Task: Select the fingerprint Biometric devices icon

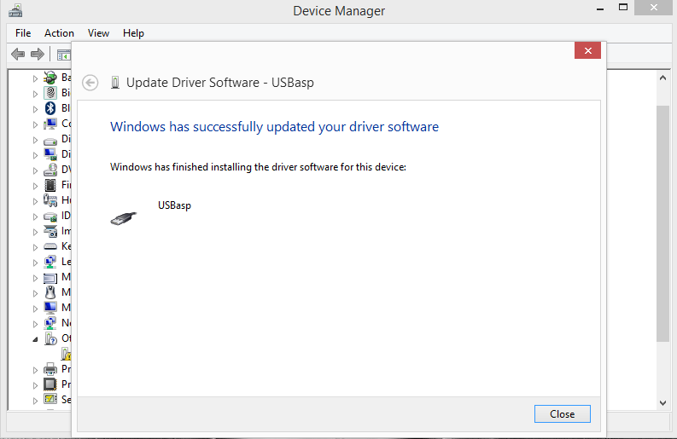Action: pos(50,93)
